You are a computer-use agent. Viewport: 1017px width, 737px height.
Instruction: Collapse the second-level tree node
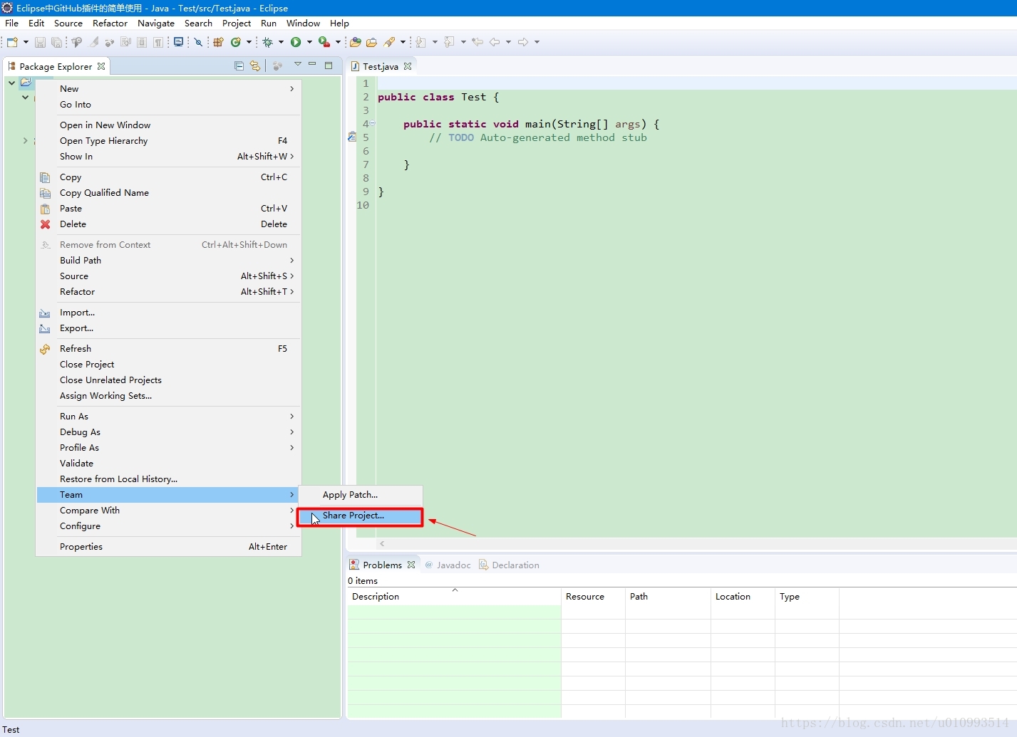pos(25,97)
